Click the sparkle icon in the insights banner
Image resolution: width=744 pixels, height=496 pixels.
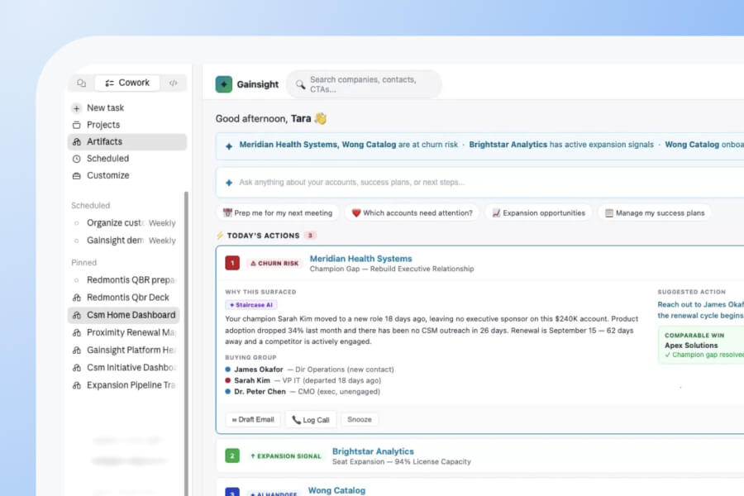(x=229, y=146)
